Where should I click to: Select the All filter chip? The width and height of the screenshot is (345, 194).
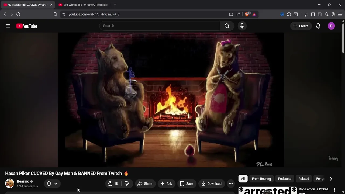click(x=243, y=179)
